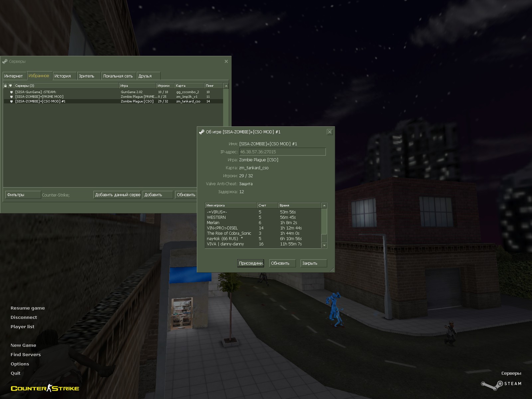
Task: Click the resize grip of server info dialog
Action: 332,270
